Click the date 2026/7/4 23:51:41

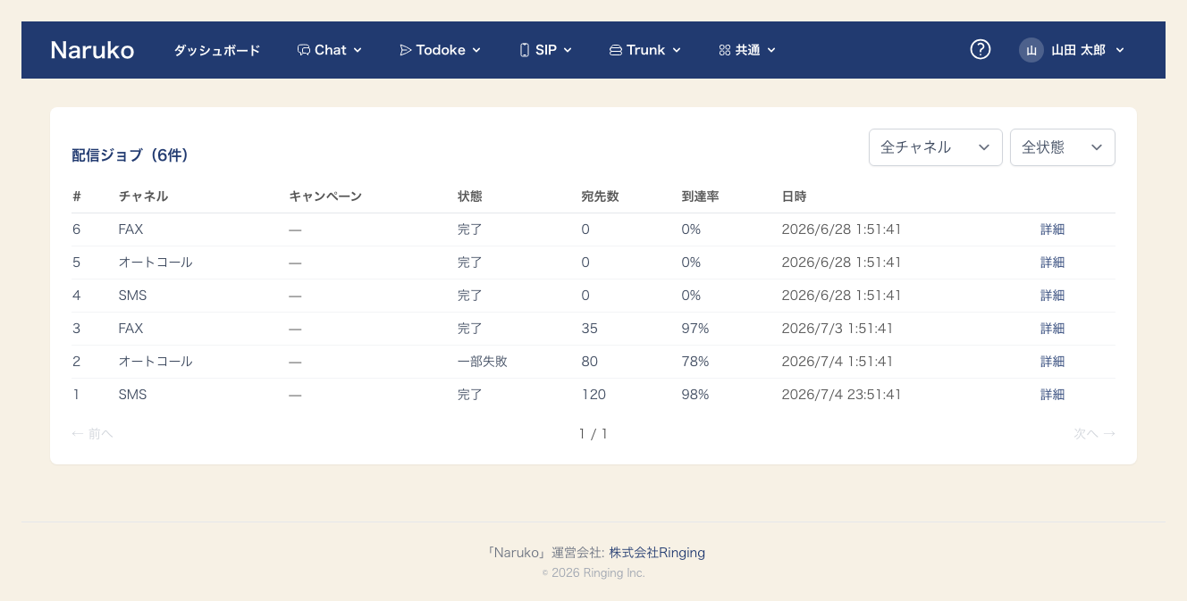pyautogui.click(x=841, y=395)
